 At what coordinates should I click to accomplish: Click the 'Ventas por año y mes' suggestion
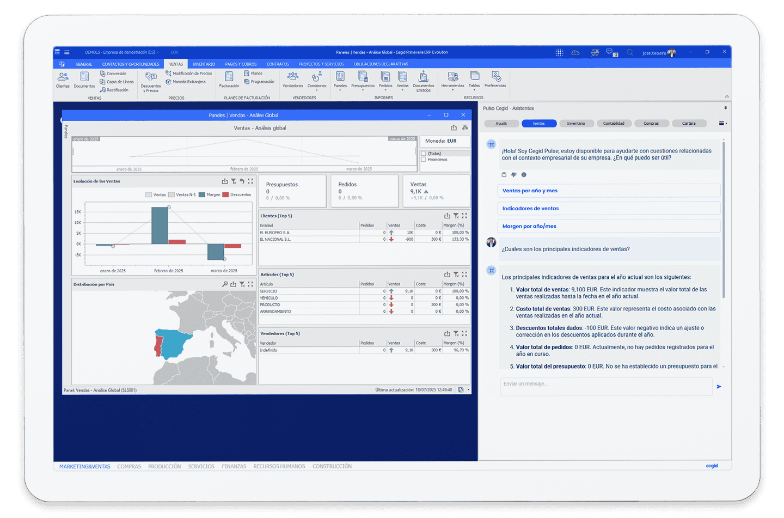click(608, 191)
